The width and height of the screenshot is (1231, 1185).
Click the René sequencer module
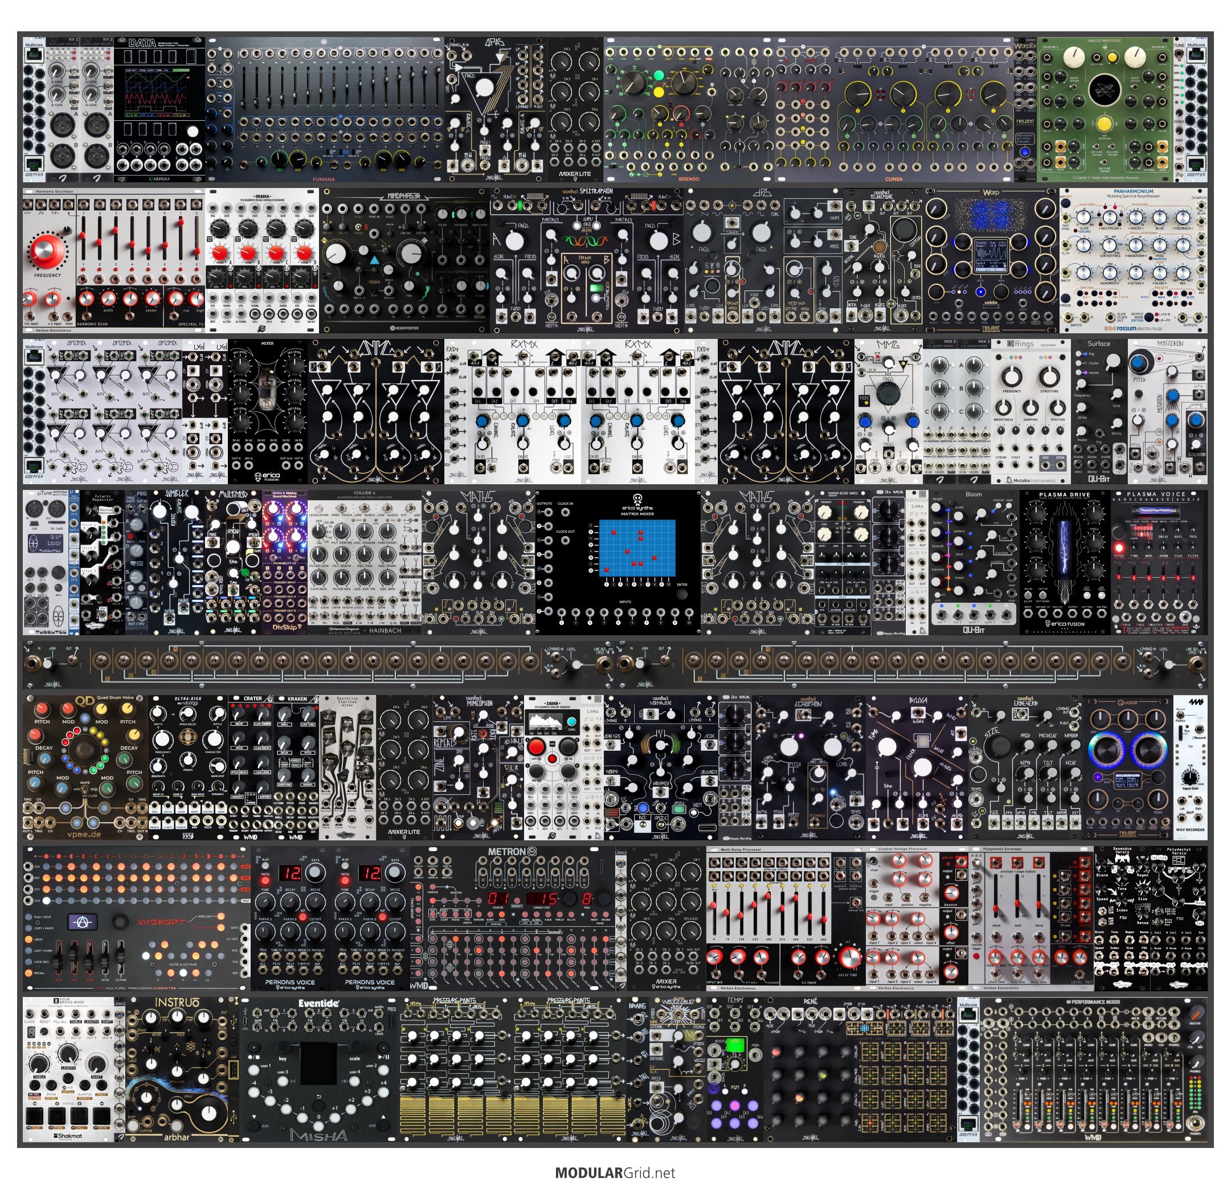[x=860, y=1069]
